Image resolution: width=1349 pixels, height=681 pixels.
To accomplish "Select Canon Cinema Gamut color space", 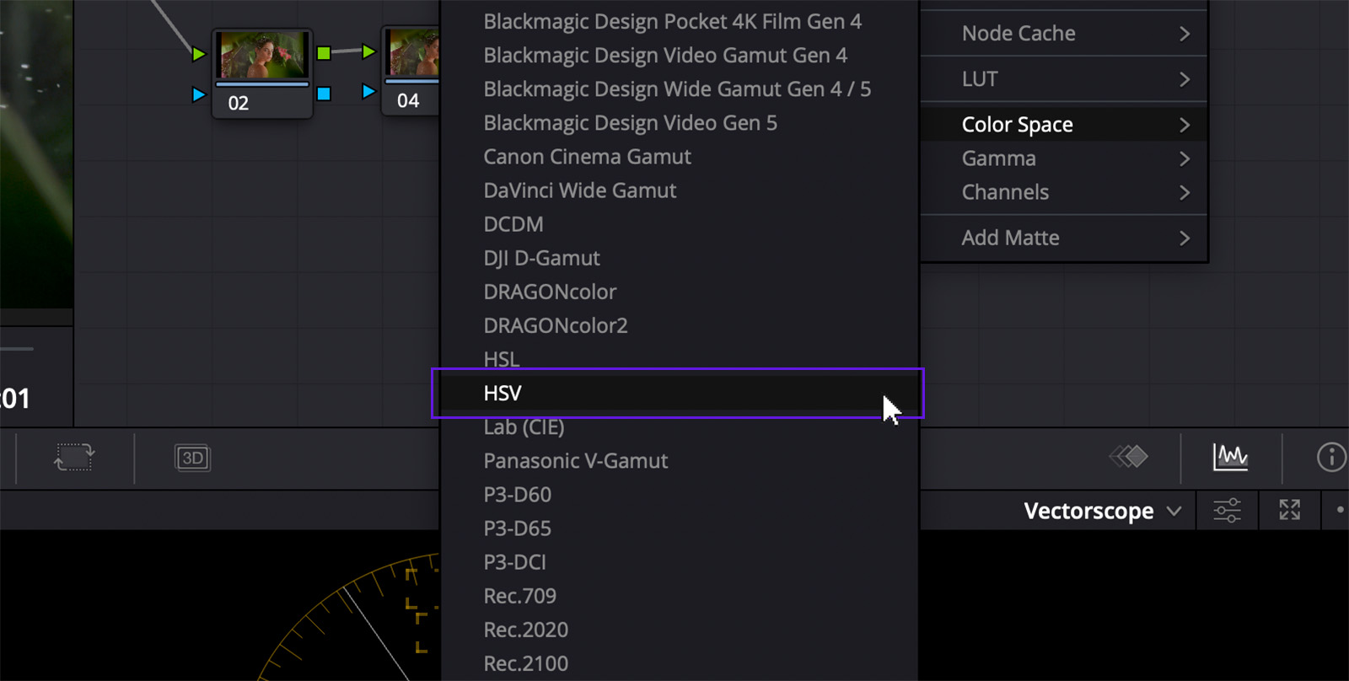I will point(679,157).
